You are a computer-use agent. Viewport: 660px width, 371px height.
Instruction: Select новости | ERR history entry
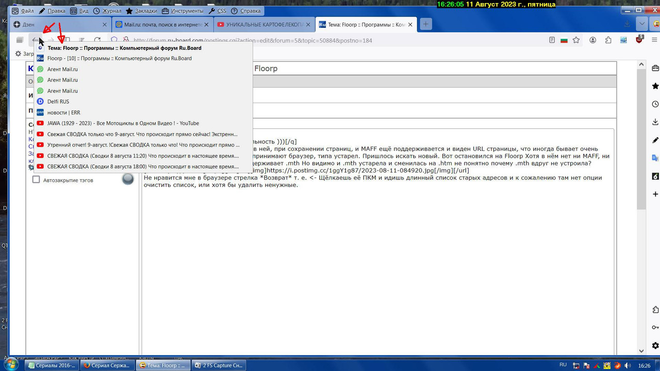point(143,112)
